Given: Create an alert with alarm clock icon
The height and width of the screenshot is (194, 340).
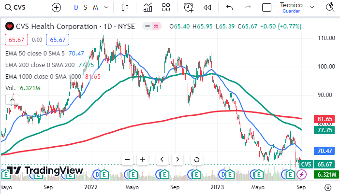Looking at the screenshot, I should coord(189,7).
